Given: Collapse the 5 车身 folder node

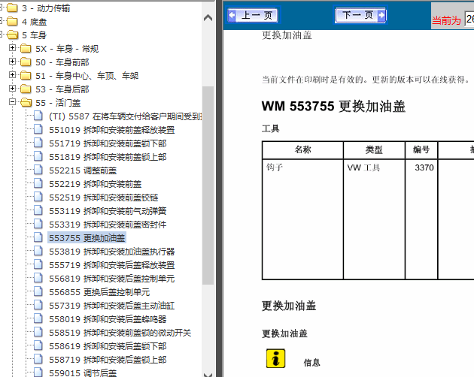Looking at the screenshot, I should point(1,34).
